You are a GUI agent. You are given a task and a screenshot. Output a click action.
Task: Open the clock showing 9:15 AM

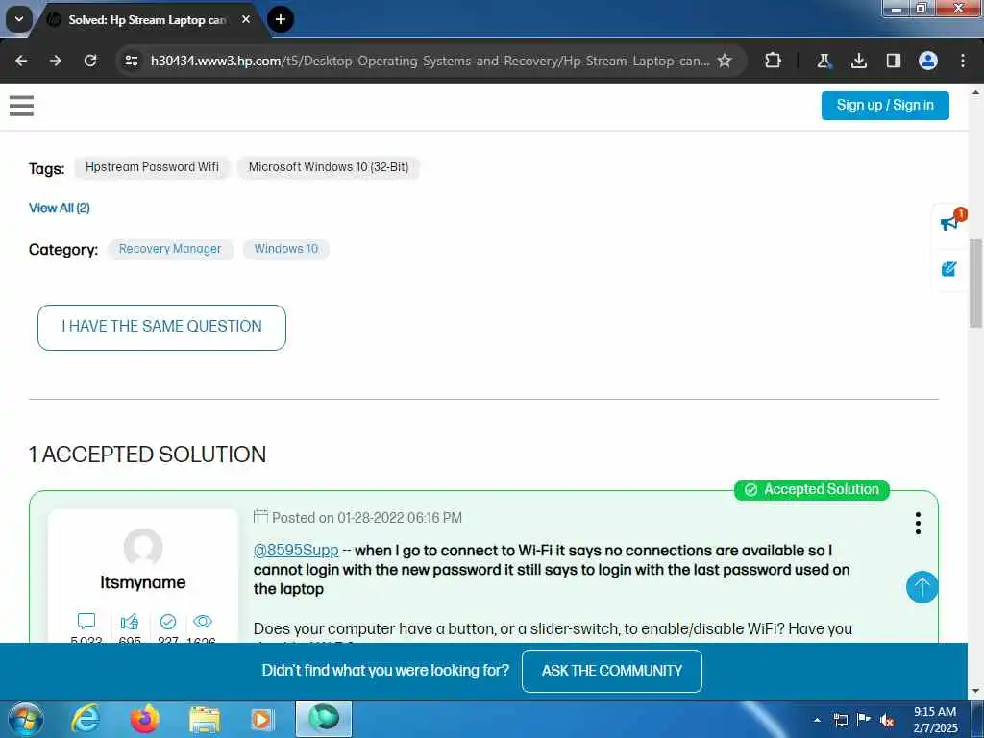pyautogui.click(x=935, y=720)
